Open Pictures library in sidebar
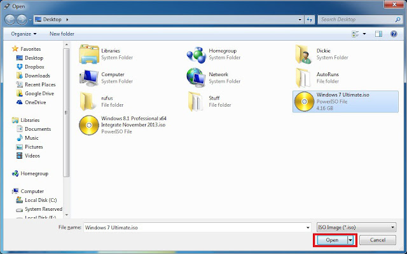The height and width of the screenshot is (254, 407). point(29,147)
